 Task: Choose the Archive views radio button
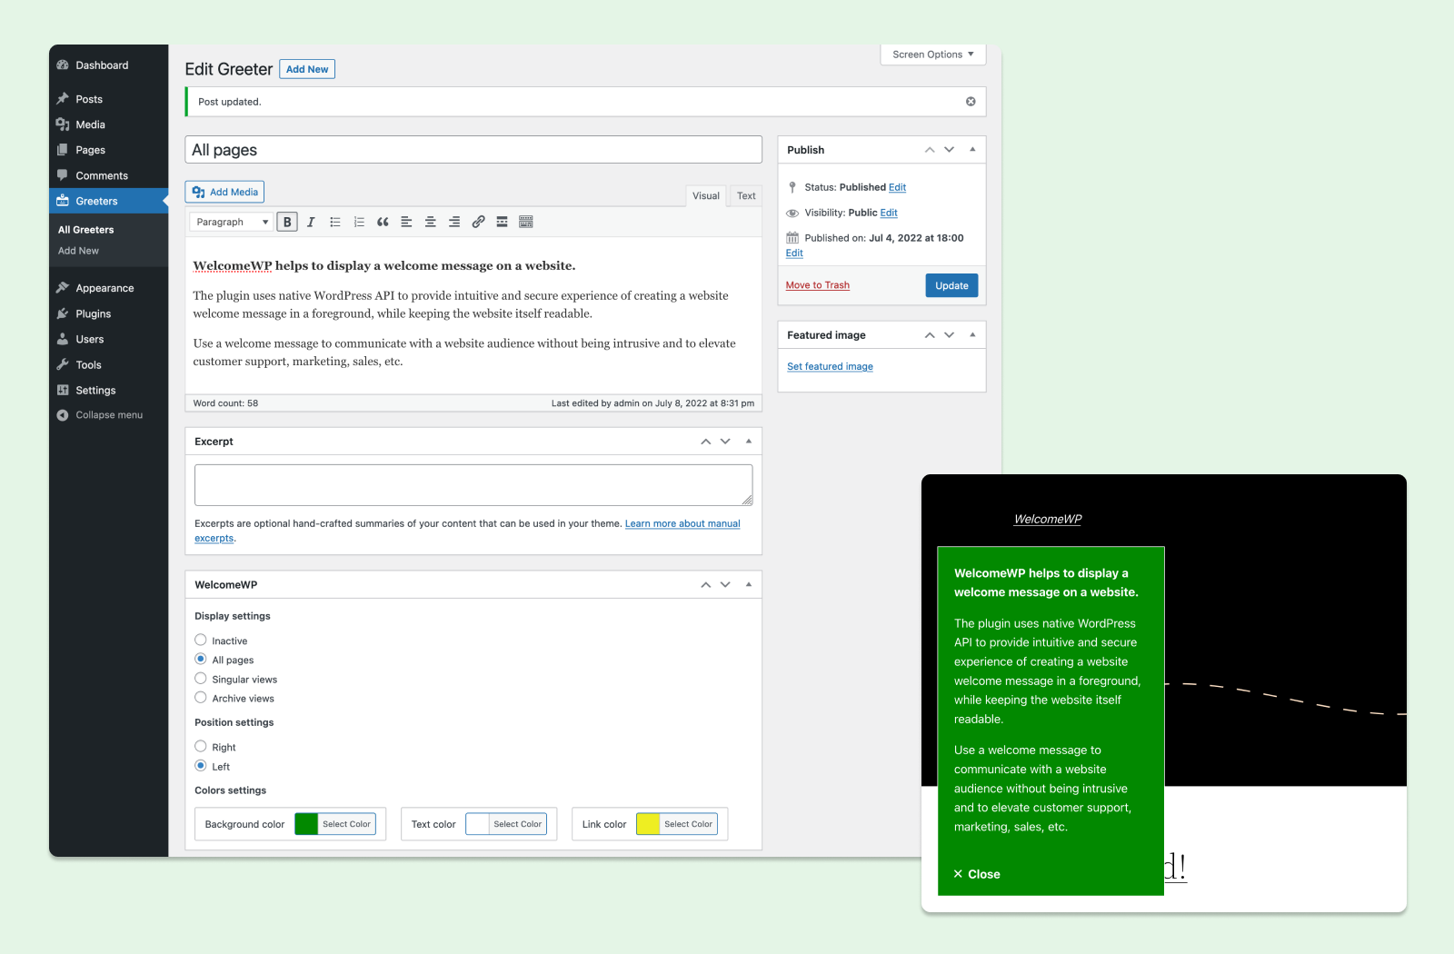201,697
